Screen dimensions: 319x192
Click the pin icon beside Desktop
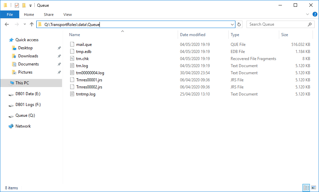tap(59, 48)
